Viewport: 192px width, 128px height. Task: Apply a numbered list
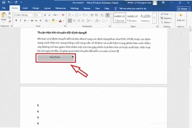(x=77, y=15)
